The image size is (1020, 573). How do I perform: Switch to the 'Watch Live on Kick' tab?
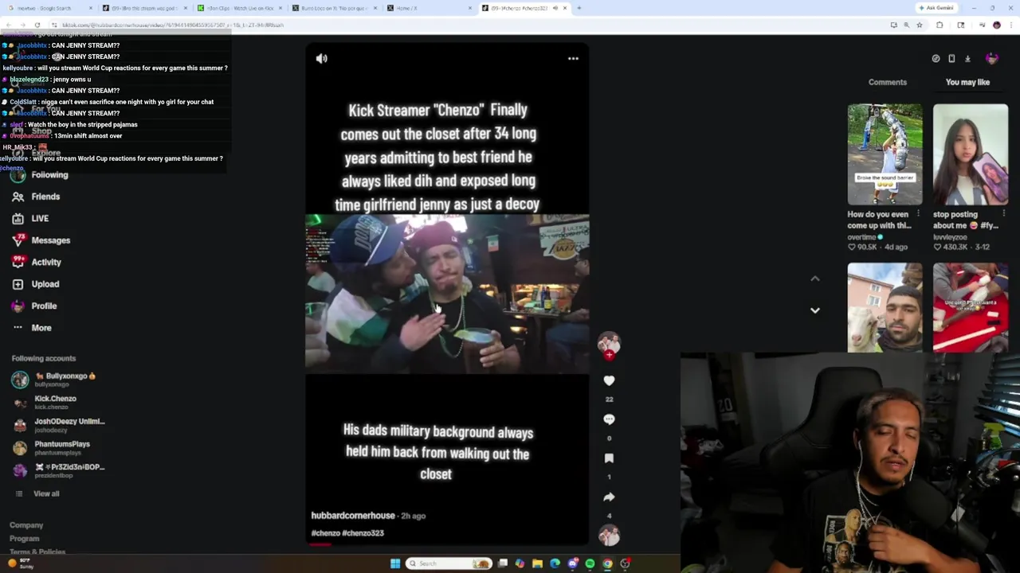coord(239,8)
